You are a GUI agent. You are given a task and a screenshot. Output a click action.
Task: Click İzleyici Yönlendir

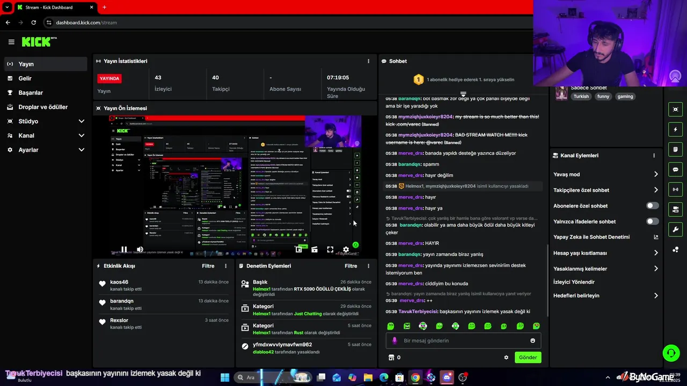[x=574, y=282]
